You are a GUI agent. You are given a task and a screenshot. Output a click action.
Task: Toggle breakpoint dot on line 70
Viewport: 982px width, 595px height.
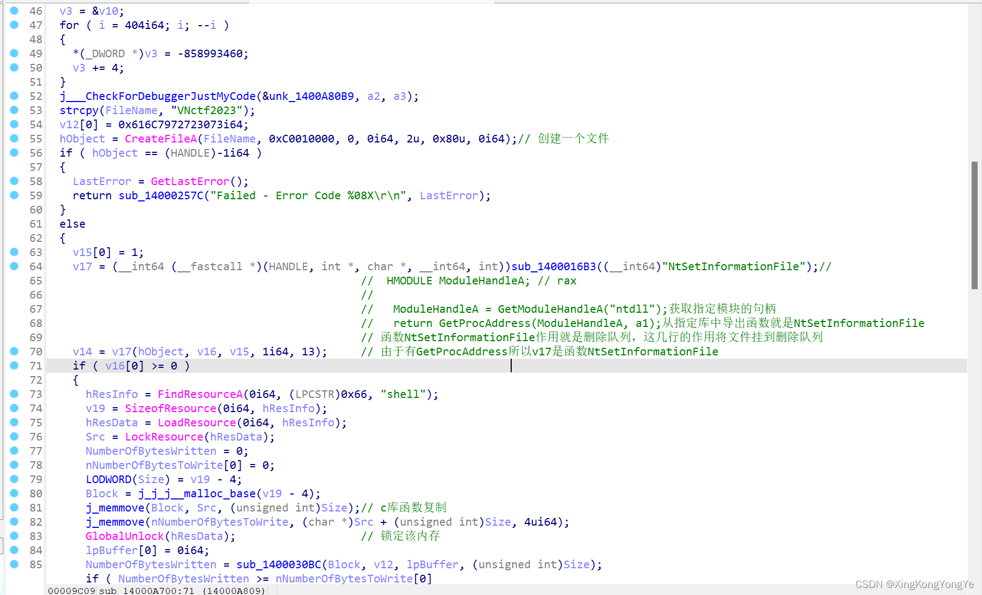click(x=14, y=351)
